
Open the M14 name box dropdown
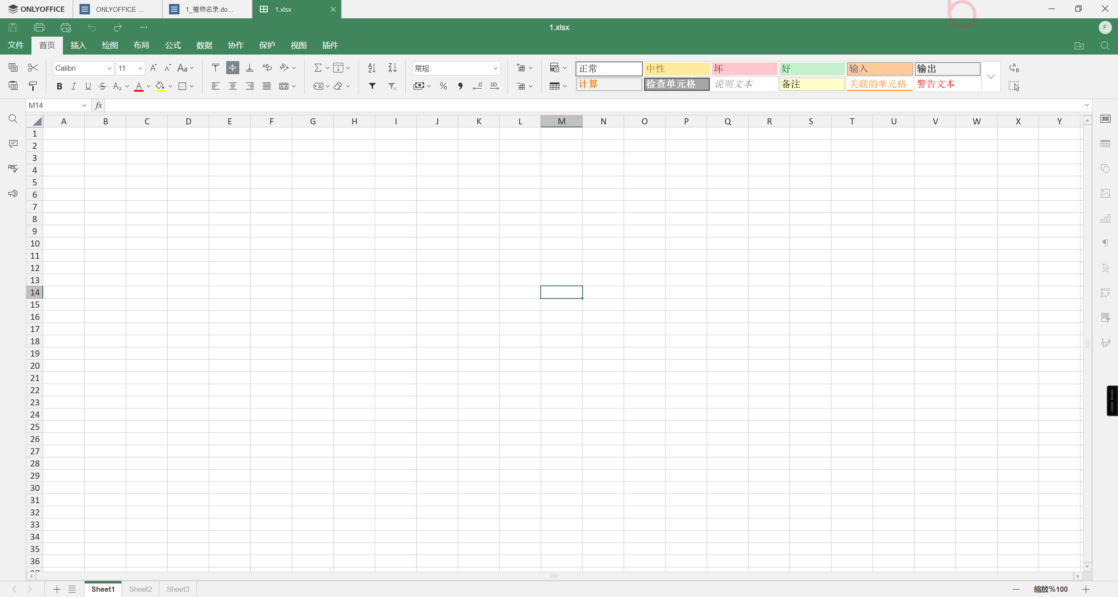[x=84, y=105]
